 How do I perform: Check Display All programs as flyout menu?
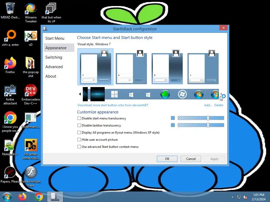(x=79, y=133)
